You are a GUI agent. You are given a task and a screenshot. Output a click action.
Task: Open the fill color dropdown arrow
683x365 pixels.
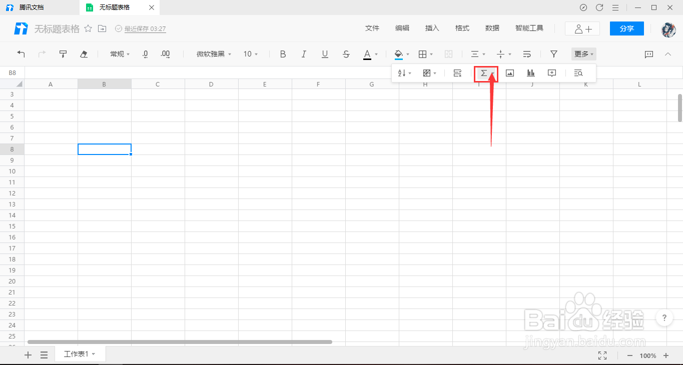408,54
